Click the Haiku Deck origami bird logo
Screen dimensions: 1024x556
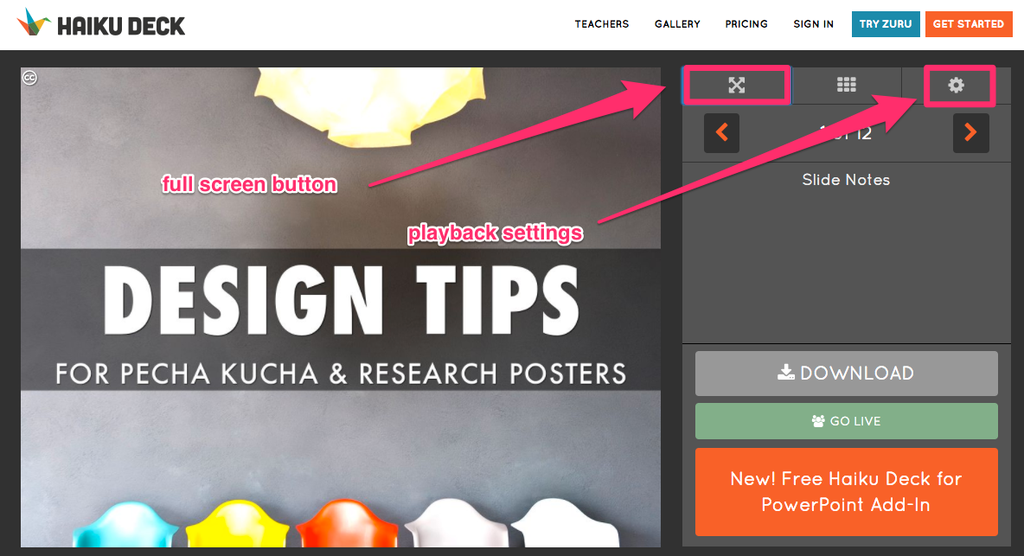point(33,24)
